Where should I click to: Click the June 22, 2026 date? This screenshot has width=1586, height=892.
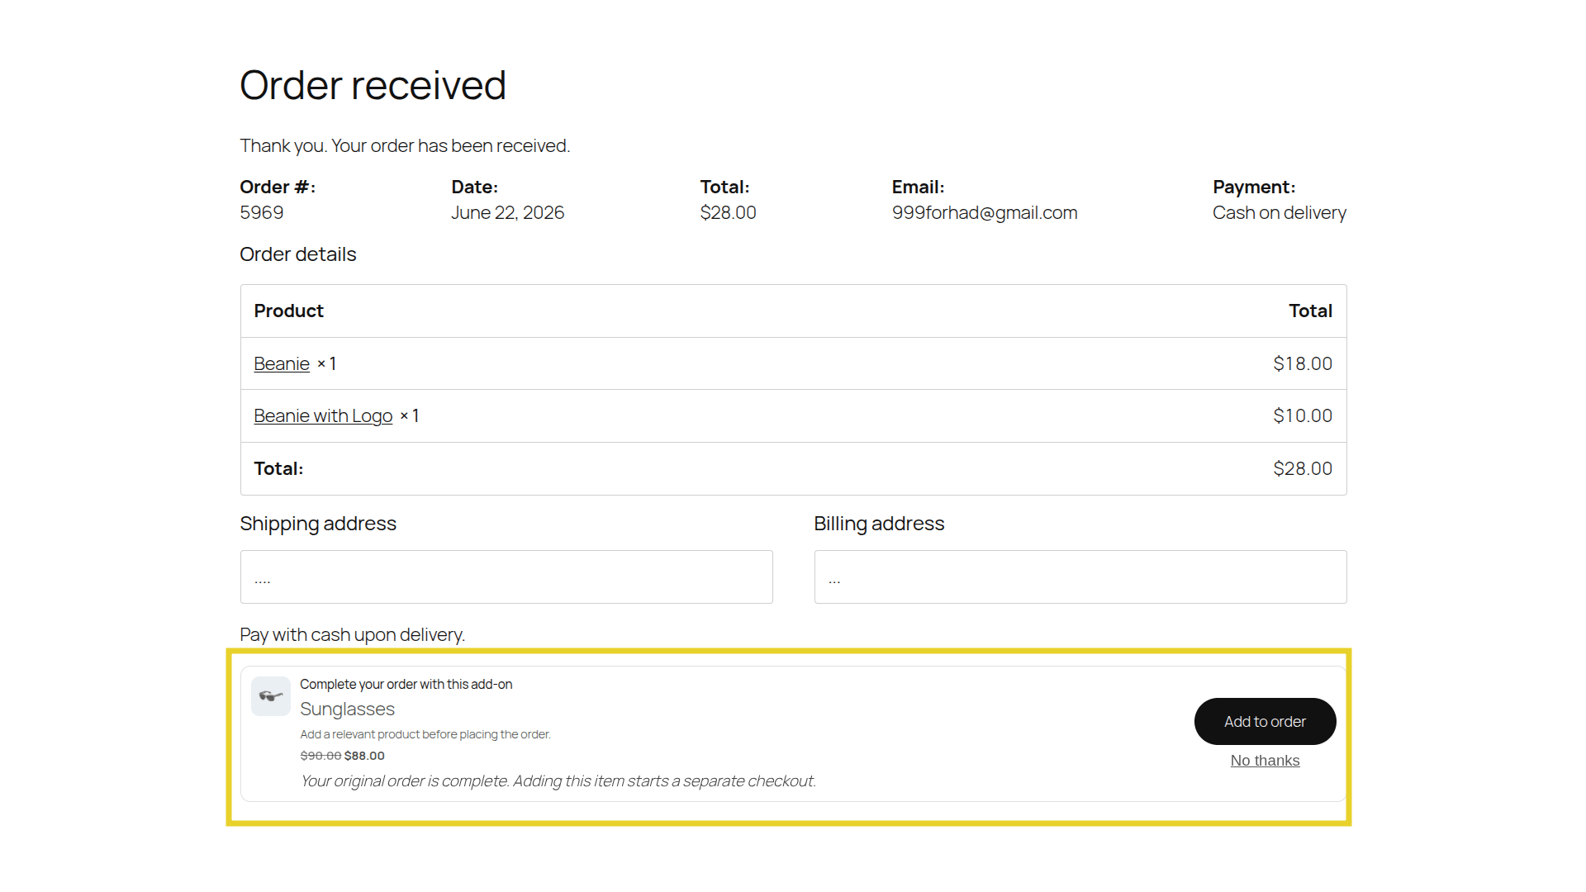[507, 213]
